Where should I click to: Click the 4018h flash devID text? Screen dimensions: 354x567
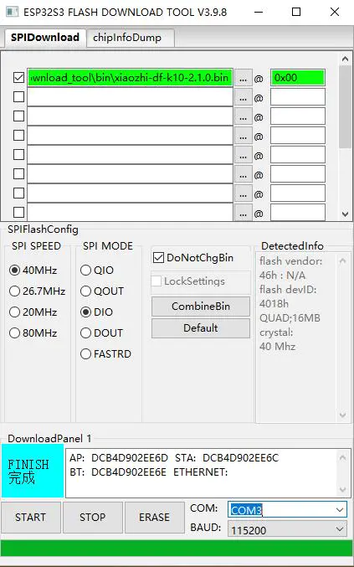click(274, 304)
